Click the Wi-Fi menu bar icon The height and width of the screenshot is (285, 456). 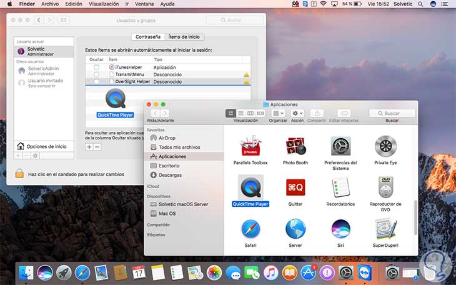[323, 4]
